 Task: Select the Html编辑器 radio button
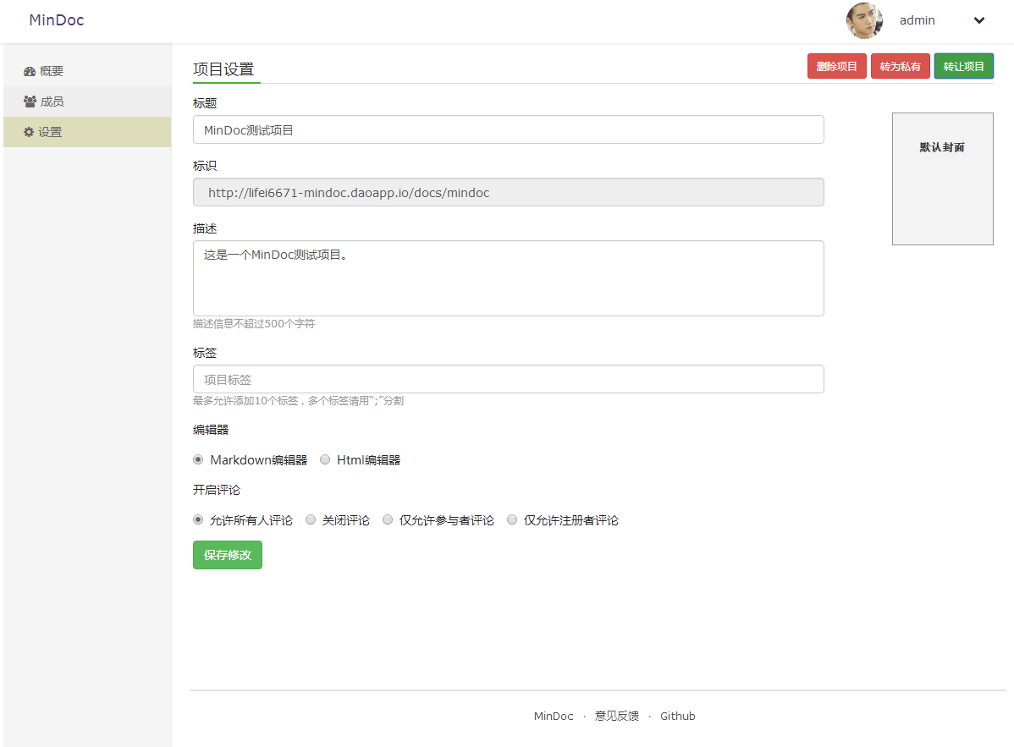[x=325, y=460]
